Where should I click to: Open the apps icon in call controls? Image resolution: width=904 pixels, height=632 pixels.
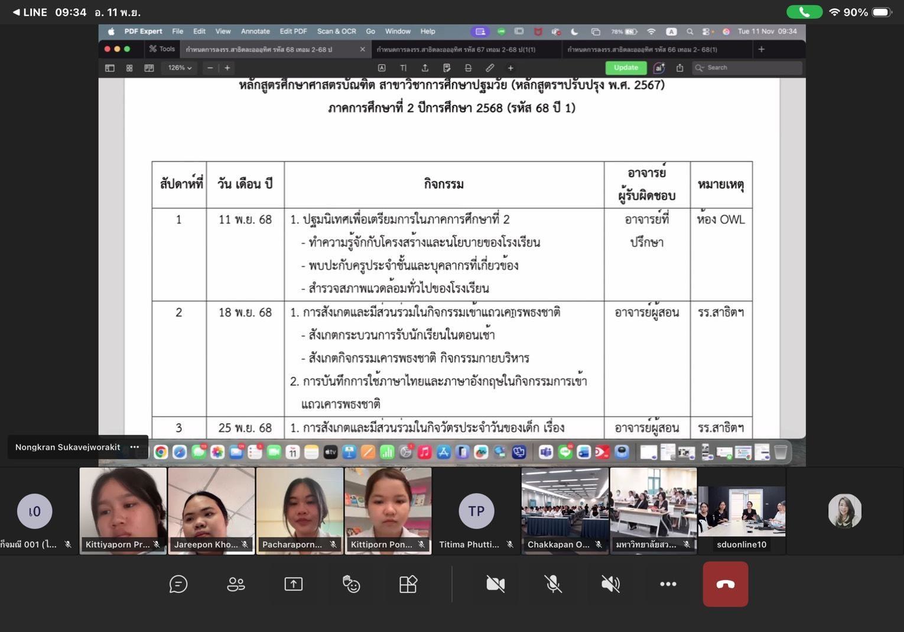pyautogui.click(x=408, y=584)
